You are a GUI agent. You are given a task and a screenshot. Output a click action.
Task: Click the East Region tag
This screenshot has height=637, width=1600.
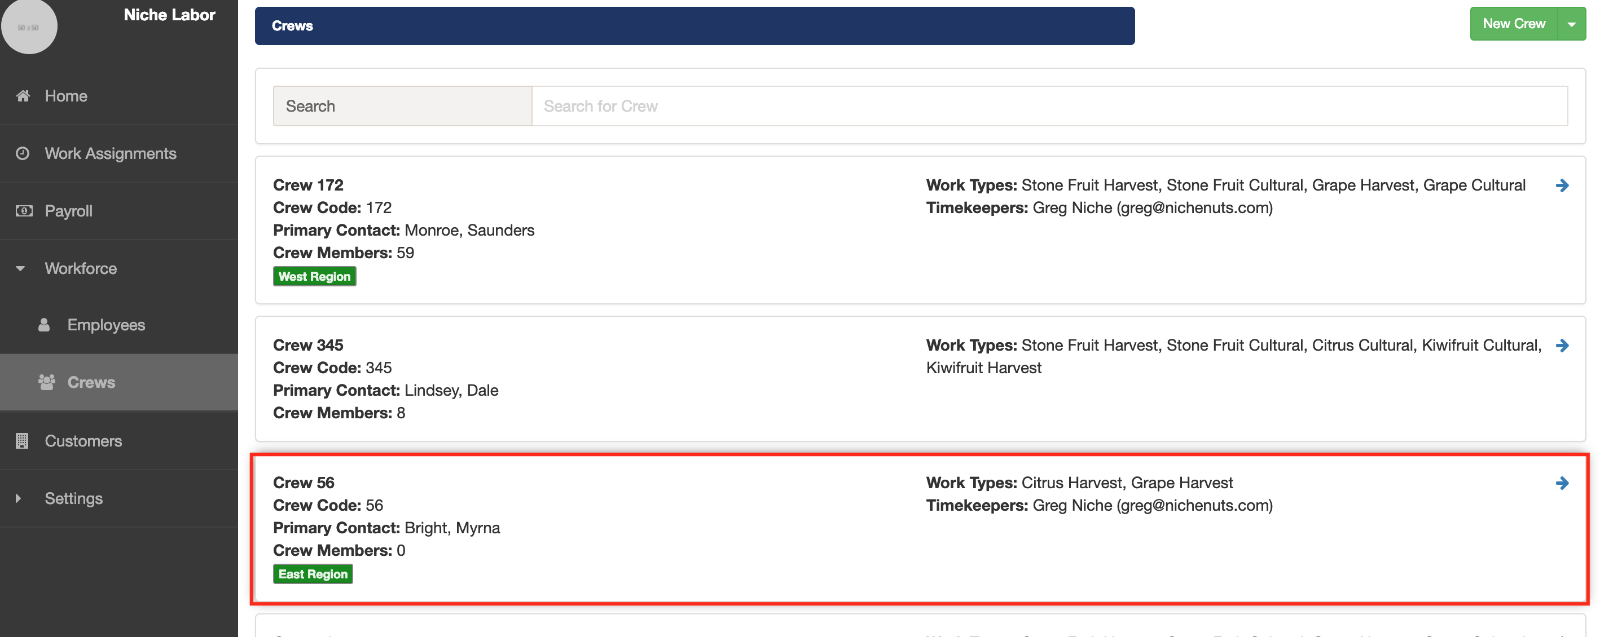click(x=313, y=574)
